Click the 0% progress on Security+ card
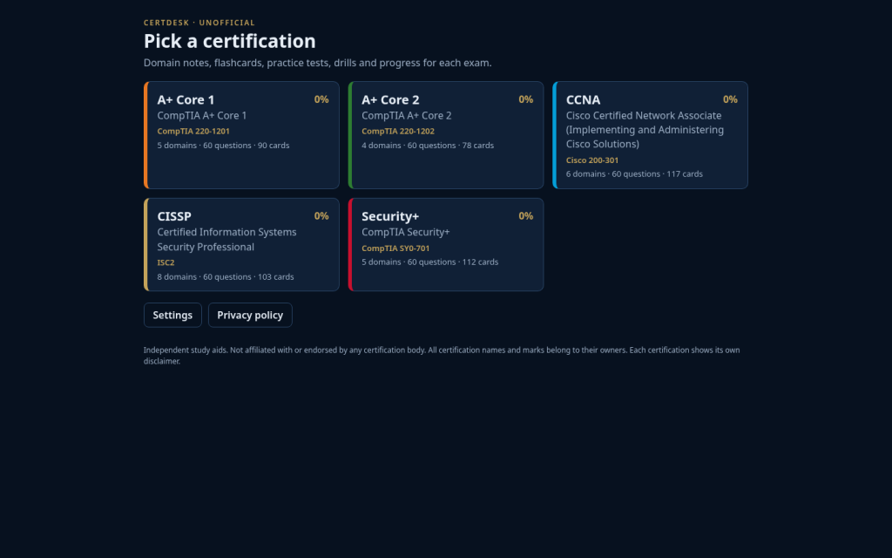The image size is (892, 558). [525, 216]
